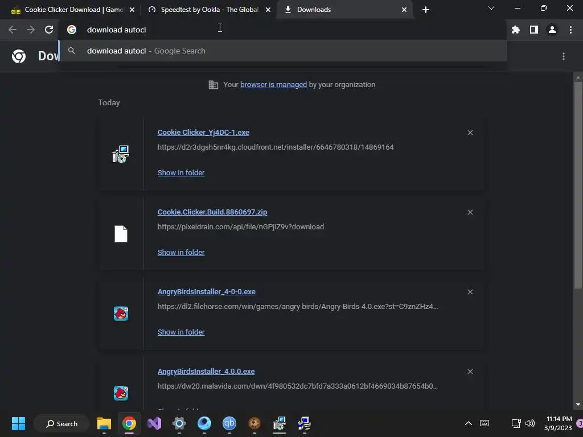Remove Cookie.Clicker.Build.8860697.zip from the list
Viewport: 583px width, 437px height.
[x=470, y=212]
